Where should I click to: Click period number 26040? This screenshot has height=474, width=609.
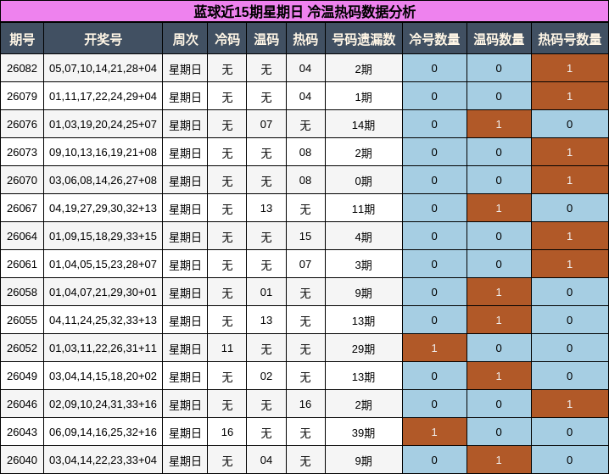[22, 460]
